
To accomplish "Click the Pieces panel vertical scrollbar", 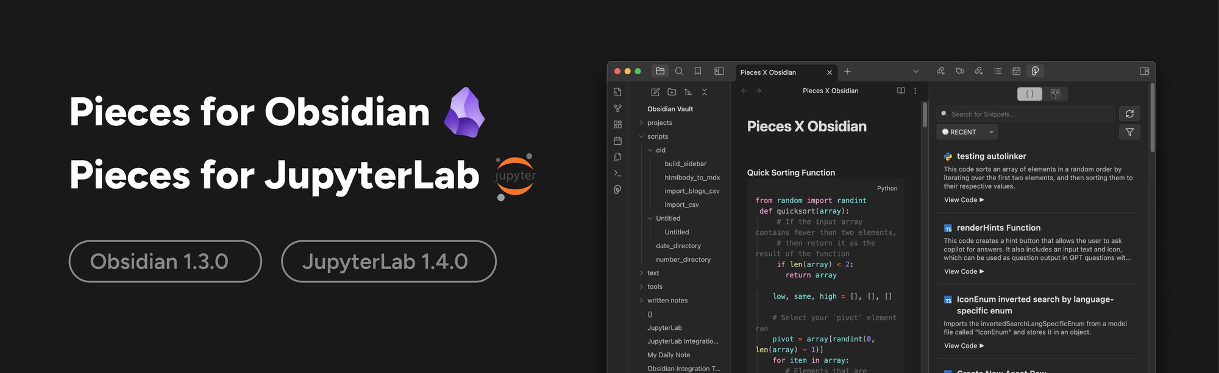I will (1152, 118).
